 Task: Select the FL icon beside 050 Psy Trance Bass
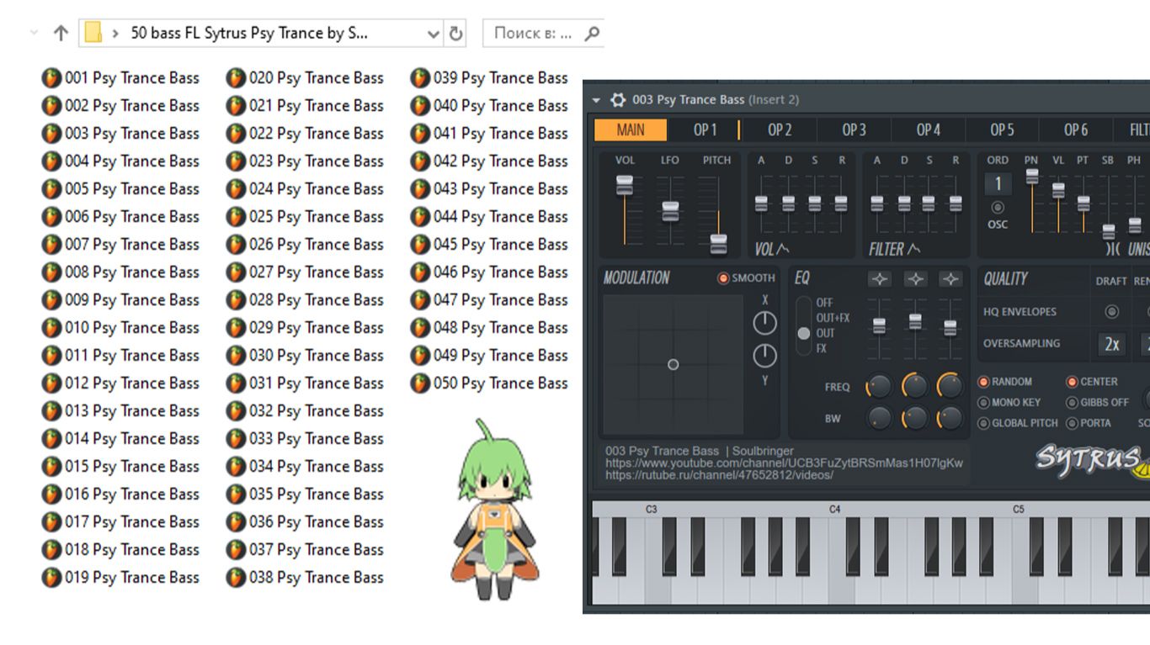[x=420, y=383]
